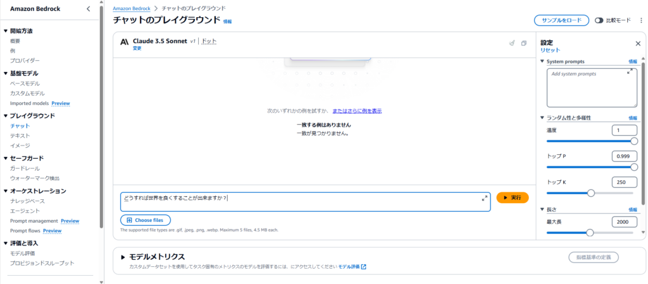Enable the 比較モード toggle
Image resolution: width=648 pixels, height=284 pixels.
pos(599,20)
